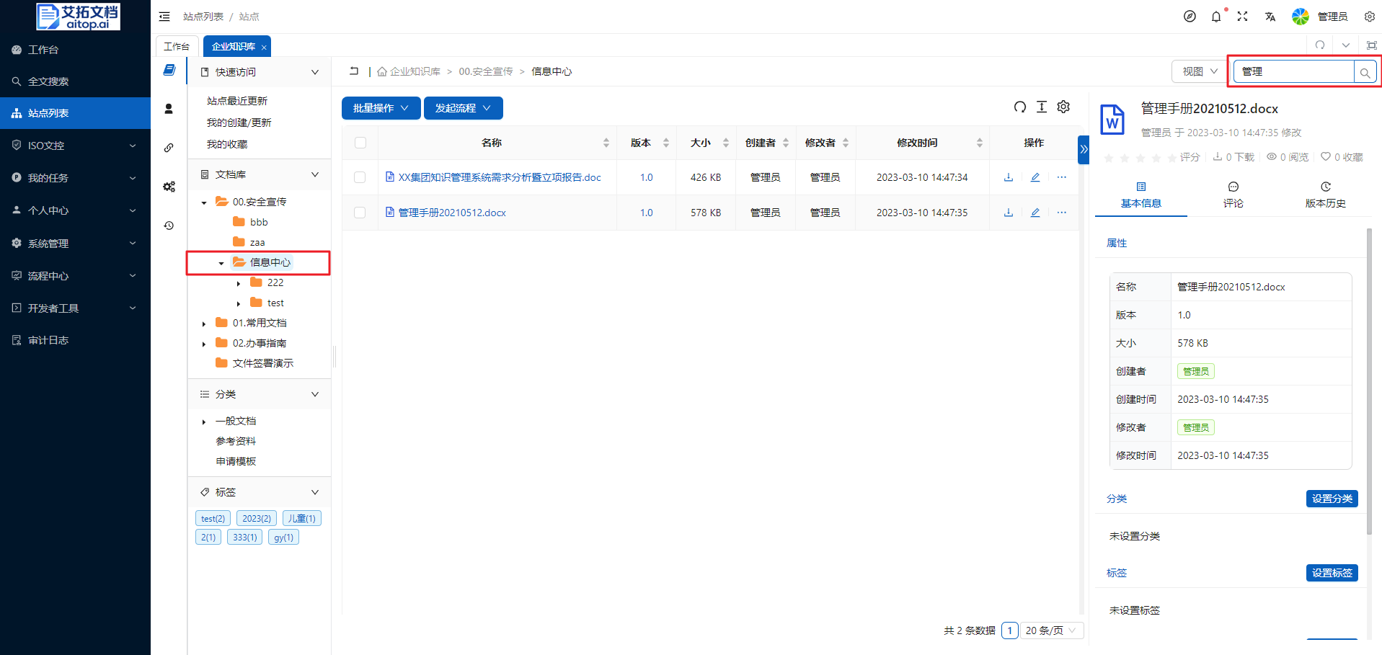Toggle the select-all checkbox in header
Image resolution: width=1382 pixels, height=655 pixels.
point(360,143)
